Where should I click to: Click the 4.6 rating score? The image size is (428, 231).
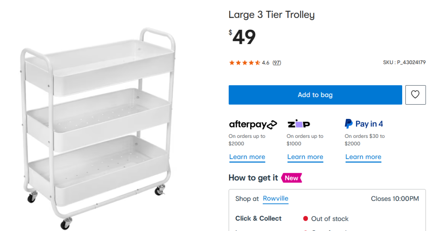point(266,63)
